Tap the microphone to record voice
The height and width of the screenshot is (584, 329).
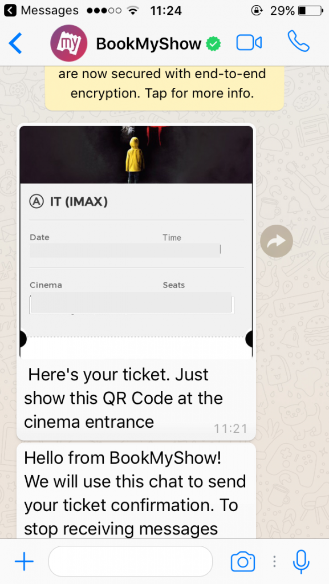pos(301,562)
